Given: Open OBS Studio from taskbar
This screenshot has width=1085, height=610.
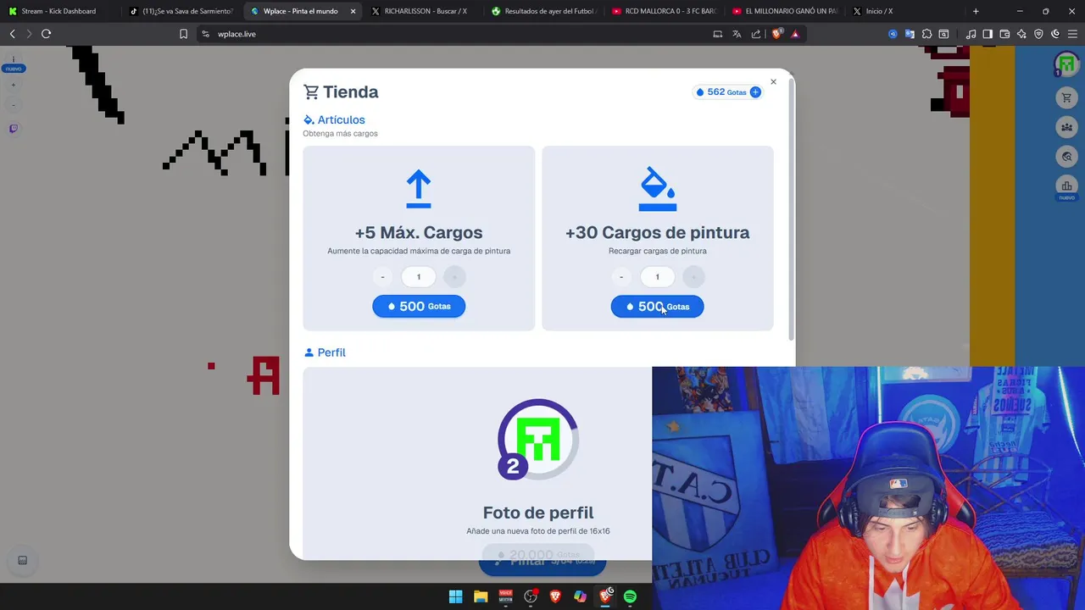Looking at the screenshot, I should 530,596.
